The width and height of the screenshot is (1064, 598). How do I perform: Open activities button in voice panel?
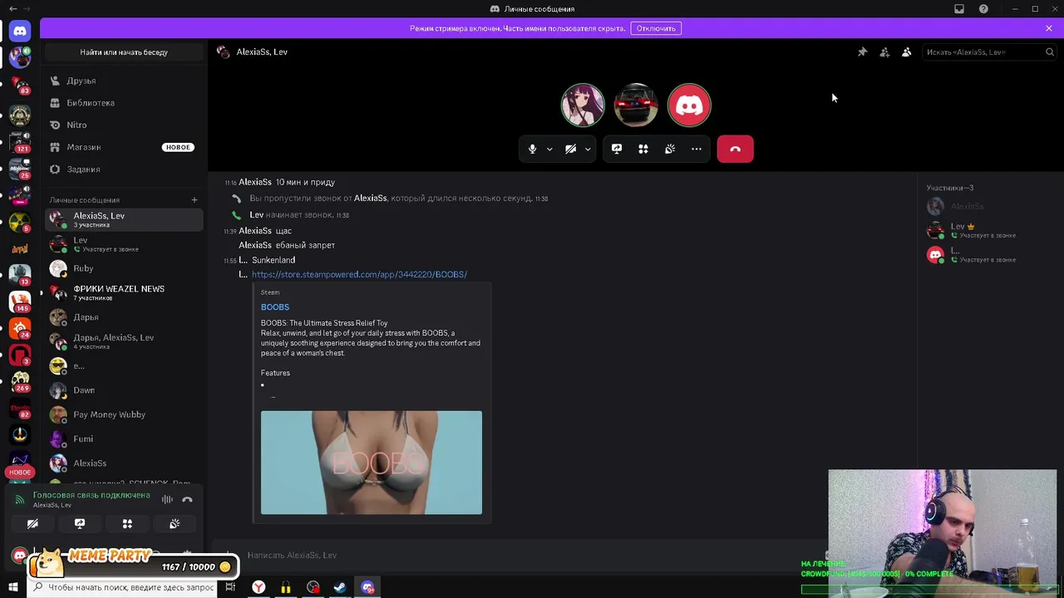127,524
